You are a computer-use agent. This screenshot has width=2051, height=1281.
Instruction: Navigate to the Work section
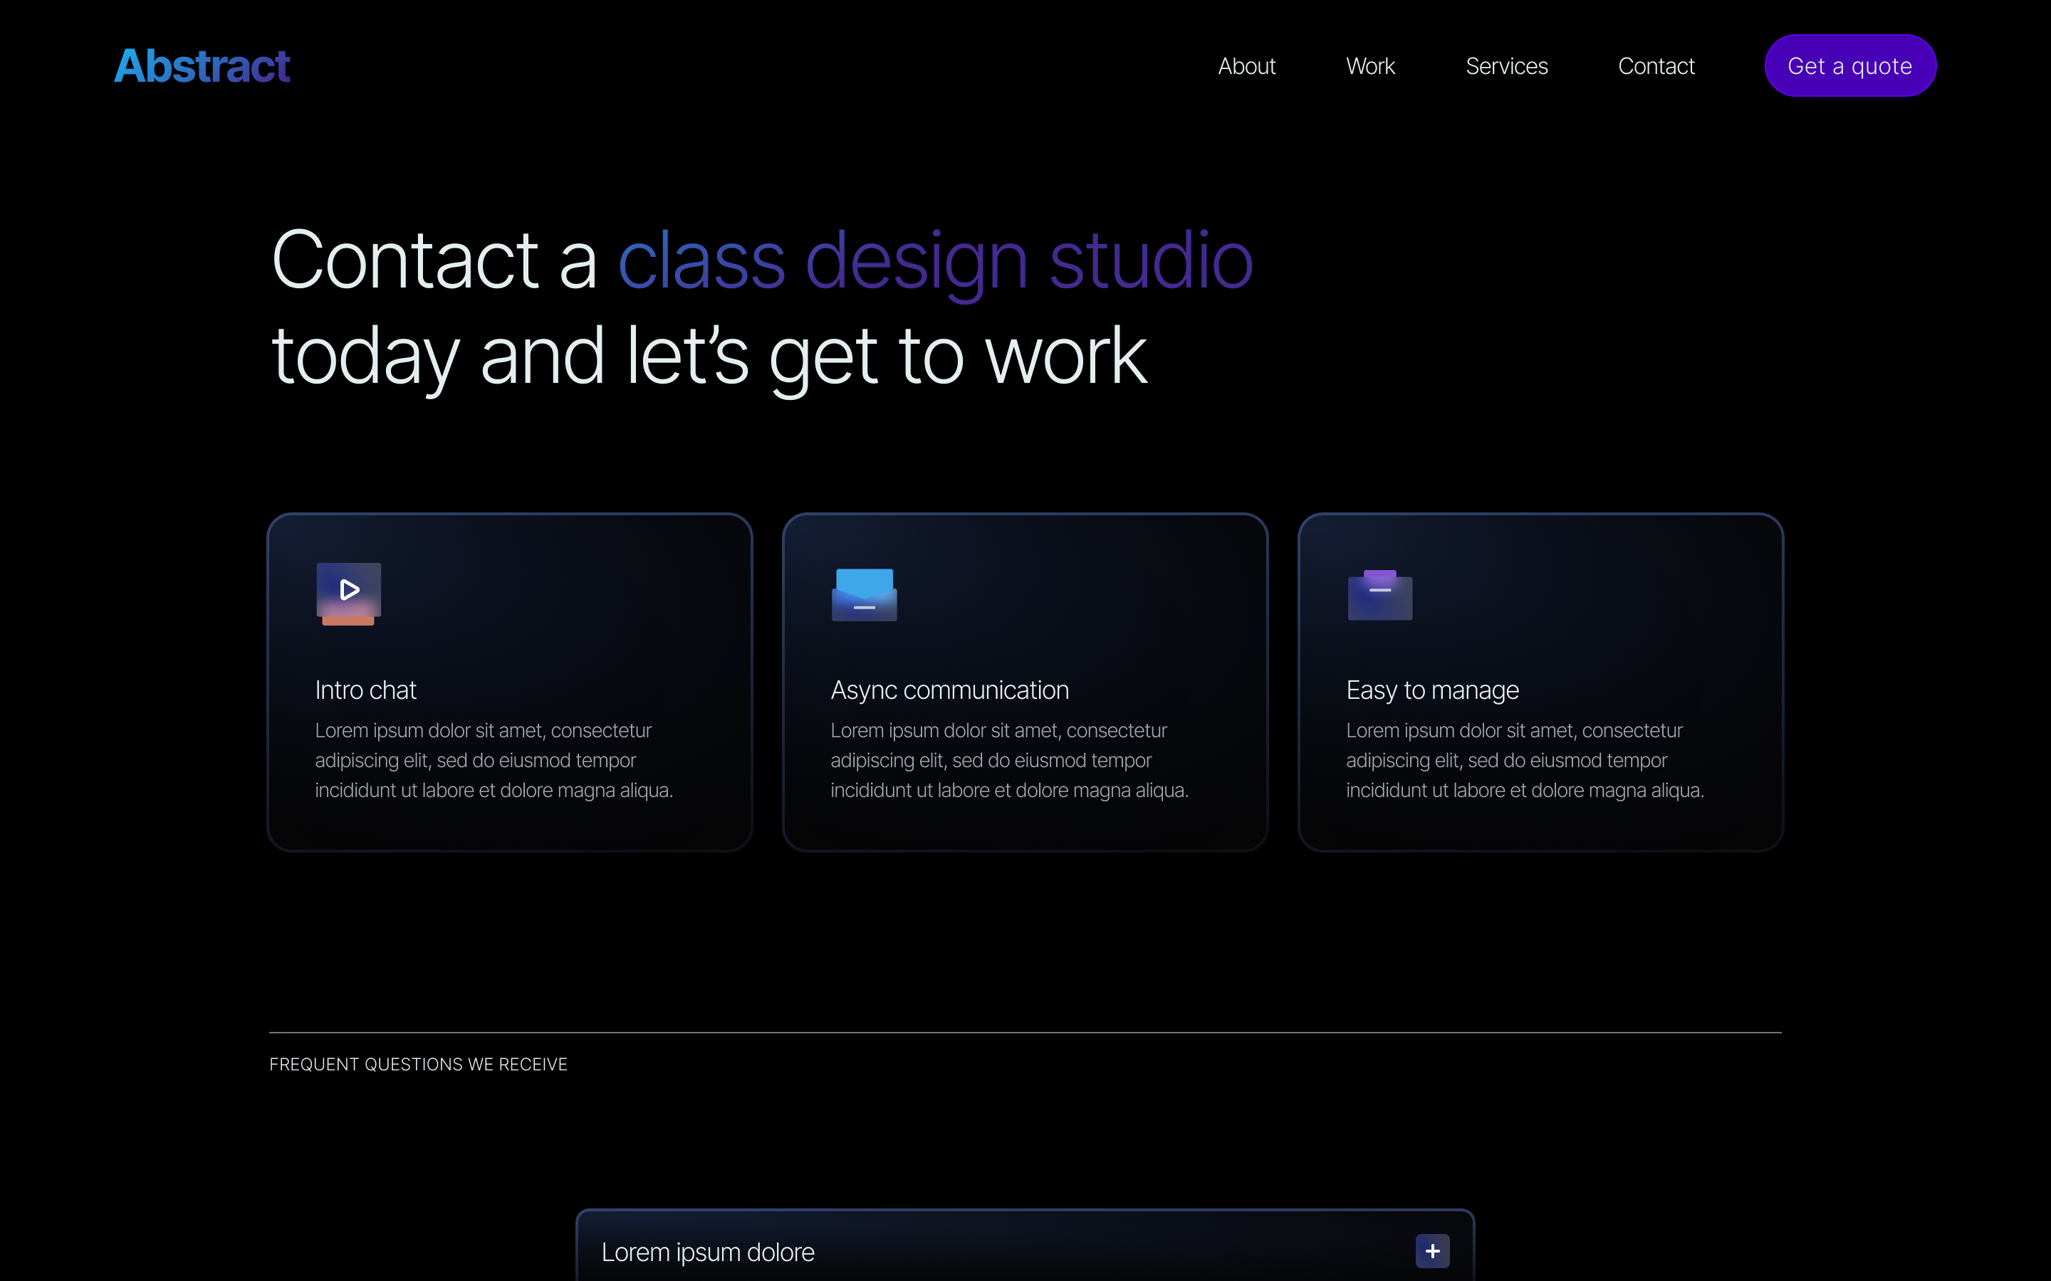point(1369,65)
